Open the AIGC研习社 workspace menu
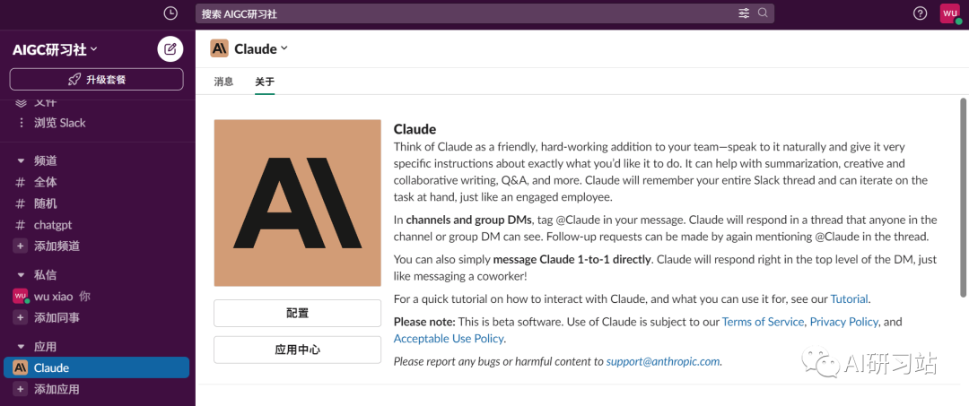Screen dimensions: 969x406 pyautogui.click(x=55, y=49)
